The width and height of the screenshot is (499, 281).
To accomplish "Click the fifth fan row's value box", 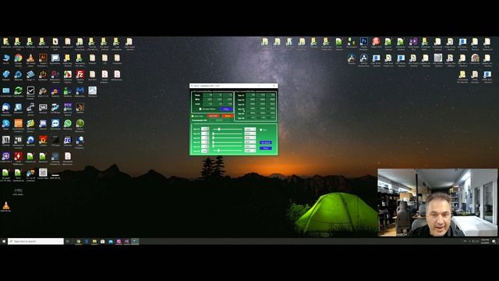I will (x=205, y=146).
